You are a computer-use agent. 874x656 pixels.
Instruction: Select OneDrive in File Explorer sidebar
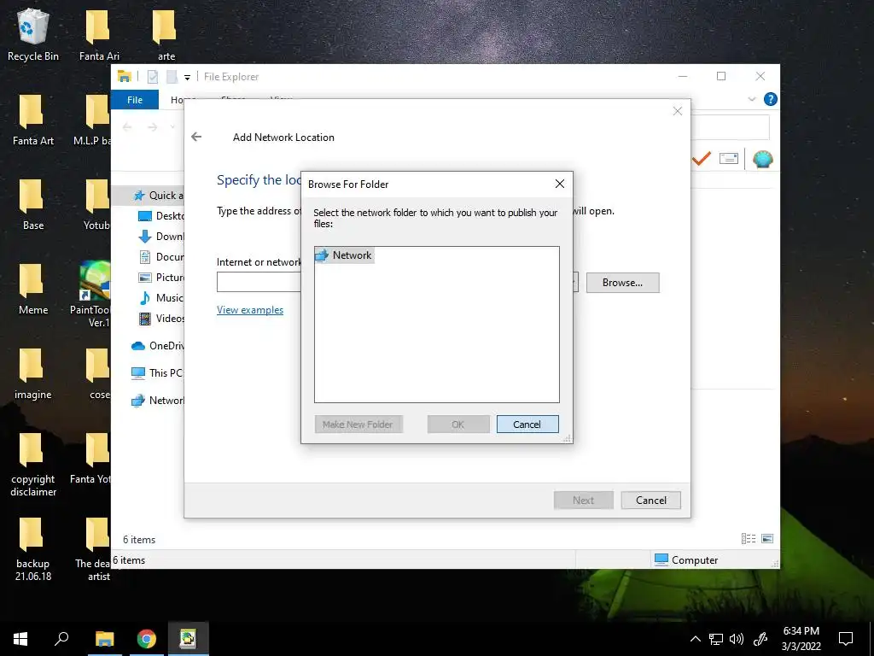(157, 346)
